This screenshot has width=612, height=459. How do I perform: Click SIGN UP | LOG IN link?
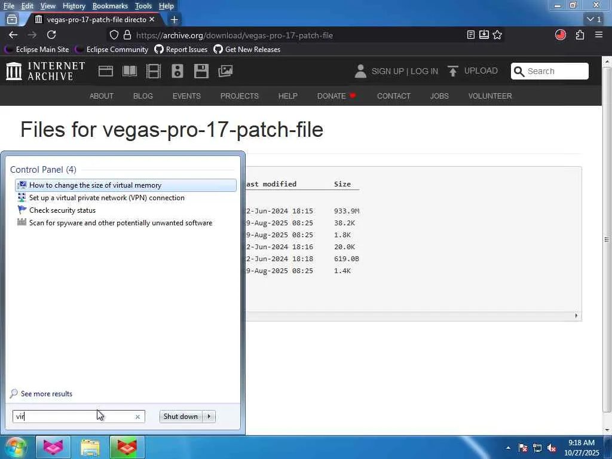405,71
